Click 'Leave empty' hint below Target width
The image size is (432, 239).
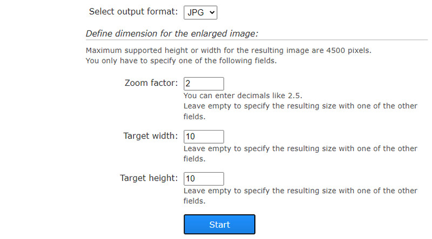[x=300, y=153]
